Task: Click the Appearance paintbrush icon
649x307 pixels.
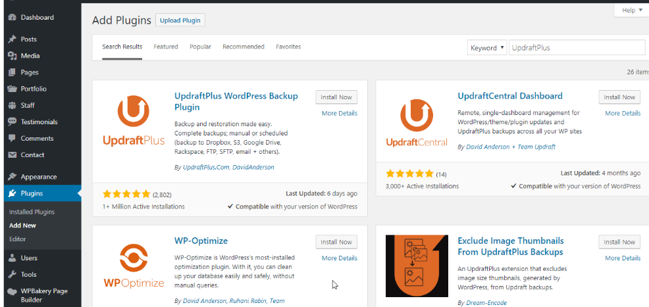Action: point(13,177)
